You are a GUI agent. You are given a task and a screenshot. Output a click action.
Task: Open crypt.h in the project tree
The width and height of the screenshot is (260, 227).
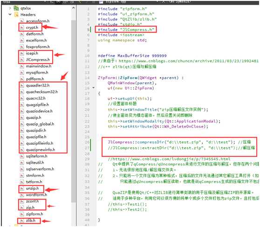click(x=32, y=27)
